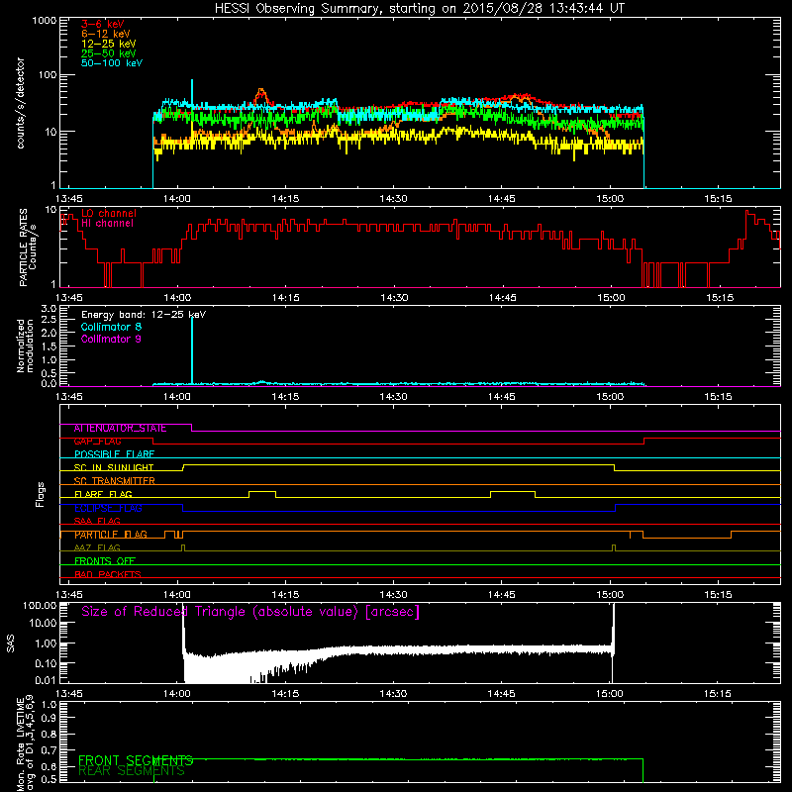The width and height of the screenshot is (792, 792).
Task: Select the orange 6-12 keV legend label
Action: tap(106, 34)
